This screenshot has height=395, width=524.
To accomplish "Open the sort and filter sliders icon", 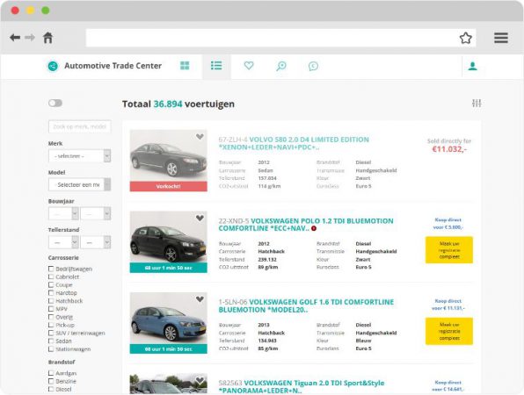I will click(477, 103).
